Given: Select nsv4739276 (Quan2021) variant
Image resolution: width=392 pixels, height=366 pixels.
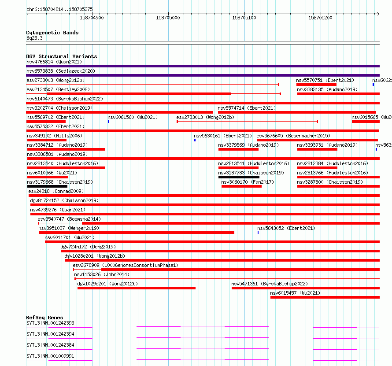Looking at the screenshot, I should (58, 210).
